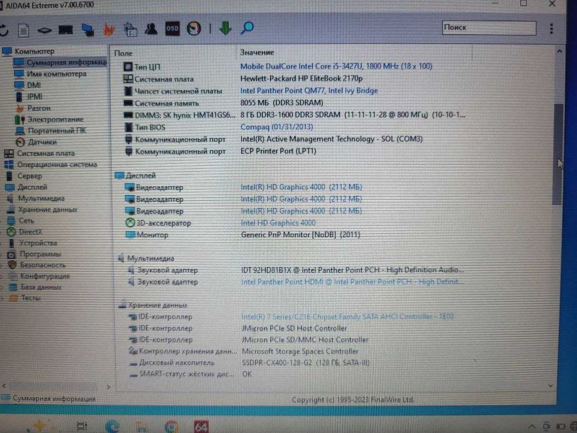Open the IPMI tree item
Viewport: 577px width, 433px height.
tap(35, 96)
